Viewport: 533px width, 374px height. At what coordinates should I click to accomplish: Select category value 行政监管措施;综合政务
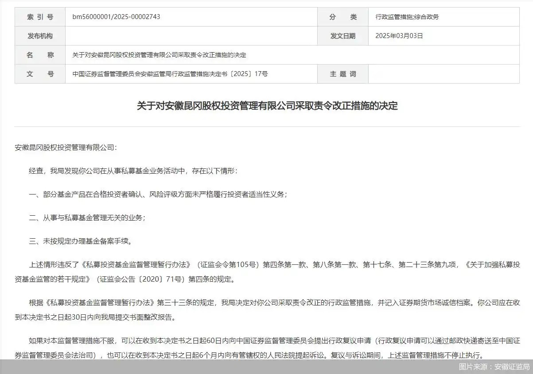pos(407,17)
